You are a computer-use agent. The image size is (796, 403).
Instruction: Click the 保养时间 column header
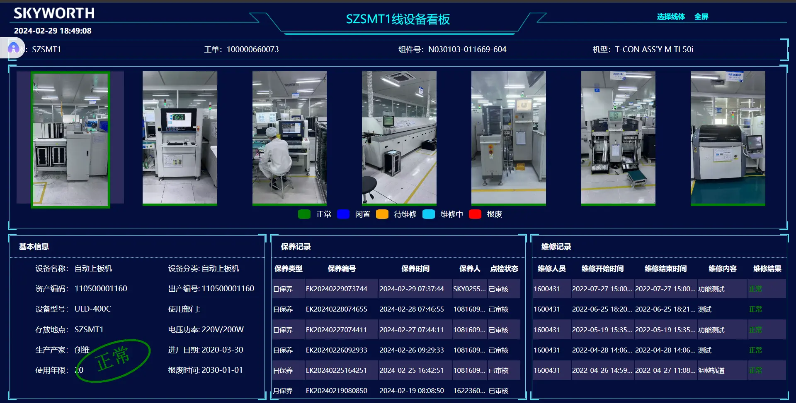click(x=415, y=269)
